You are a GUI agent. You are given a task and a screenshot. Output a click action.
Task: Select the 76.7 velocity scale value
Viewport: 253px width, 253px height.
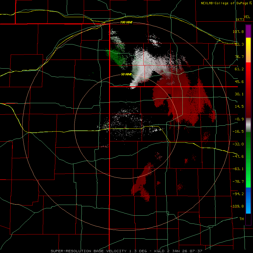pos(239,57)
